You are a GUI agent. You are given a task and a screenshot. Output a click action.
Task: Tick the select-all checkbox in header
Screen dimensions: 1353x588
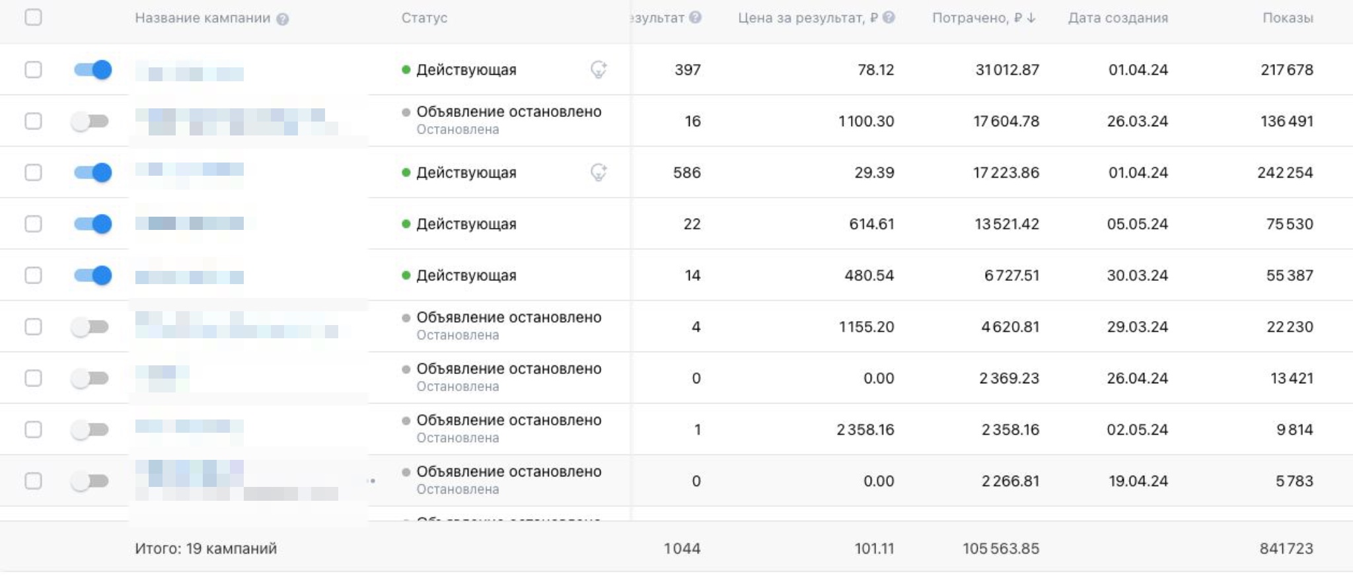(33, 18)
